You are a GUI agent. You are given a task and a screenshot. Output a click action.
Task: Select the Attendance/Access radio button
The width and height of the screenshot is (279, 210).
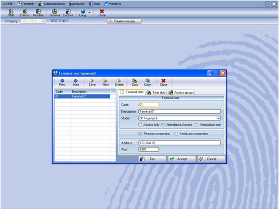click(x=163, y=125)
